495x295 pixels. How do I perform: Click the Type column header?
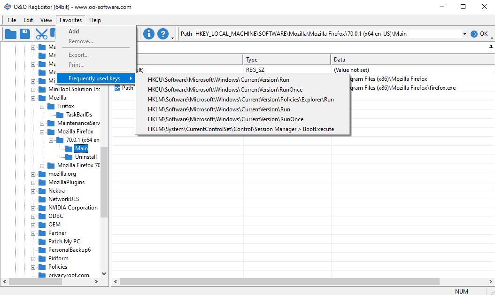[x=287, y=59]
